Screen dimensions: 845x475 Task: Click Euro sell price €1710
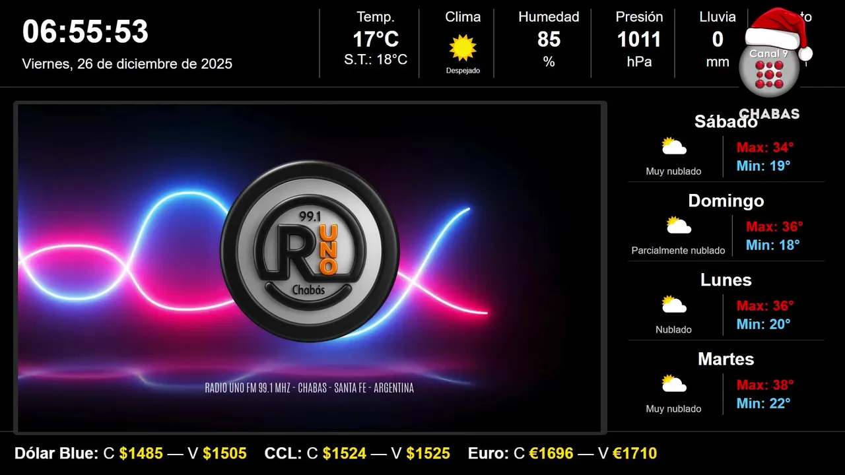pos(634,453)
